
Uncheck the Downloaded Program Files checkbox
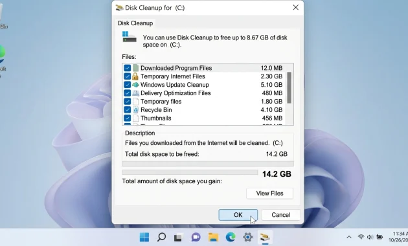127,68
